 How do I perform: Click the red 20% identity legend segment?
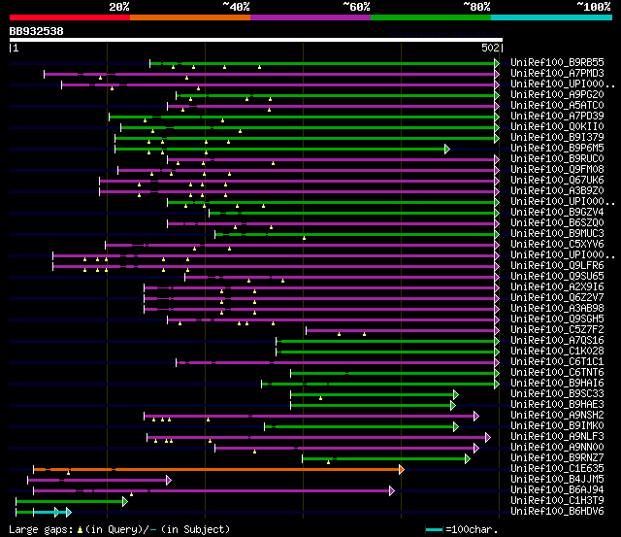70,17
